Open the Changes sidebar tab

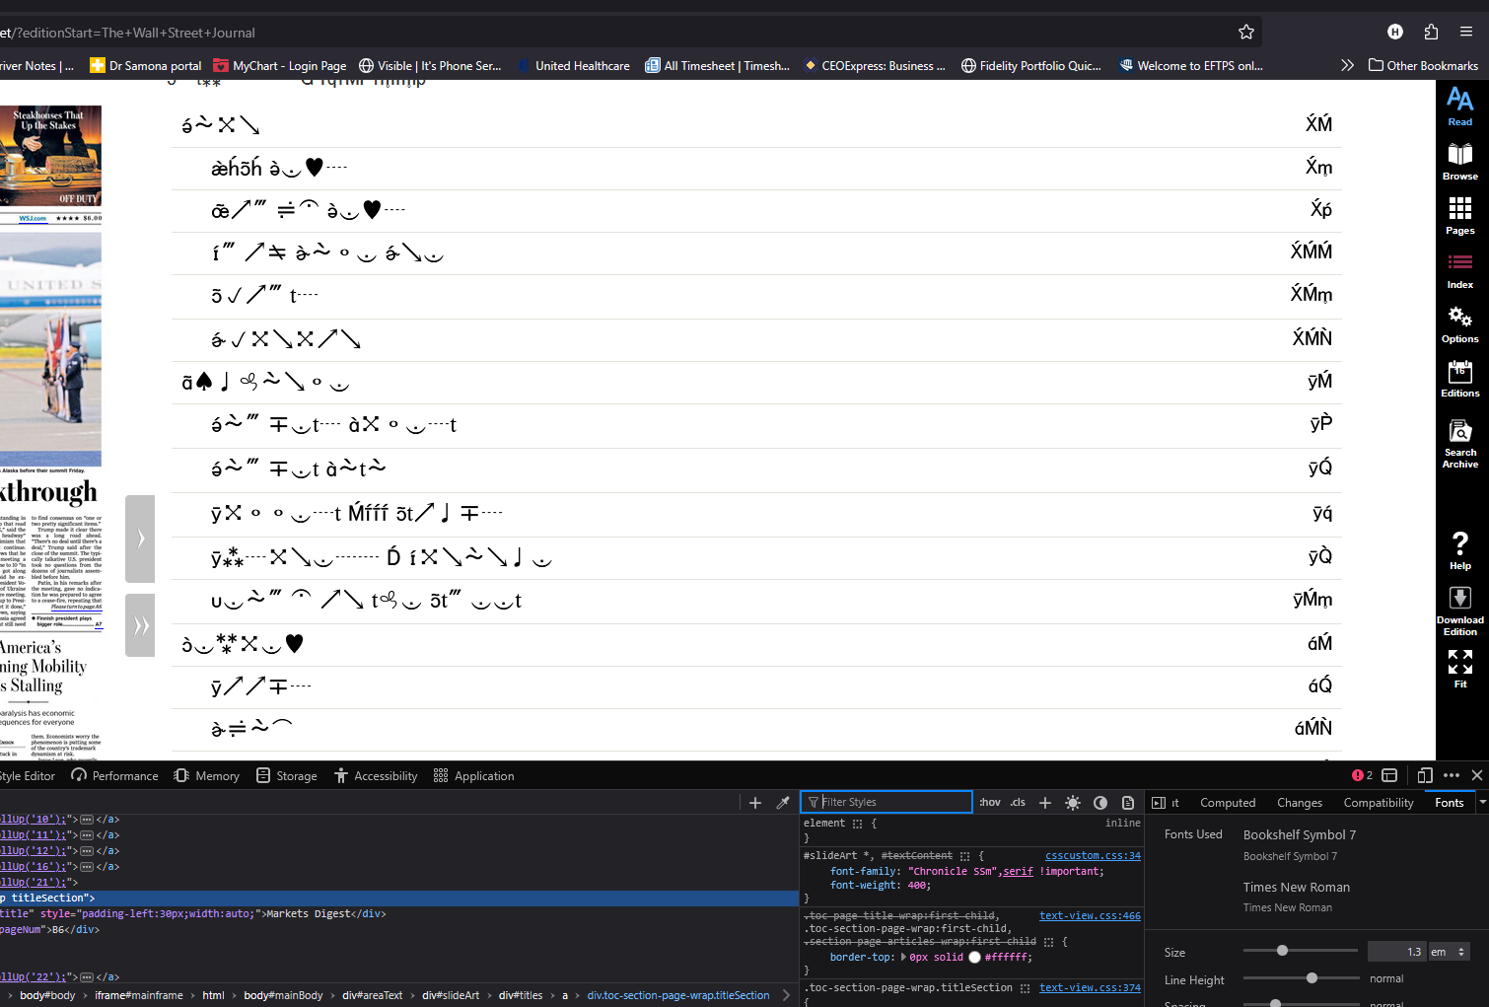coord(1300,803)
